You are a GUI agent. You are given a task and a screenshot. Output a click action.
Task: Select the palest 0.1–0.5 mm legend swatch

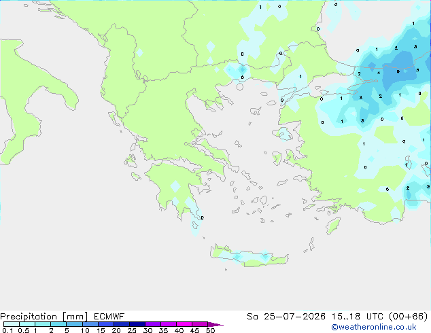[12, 324]
